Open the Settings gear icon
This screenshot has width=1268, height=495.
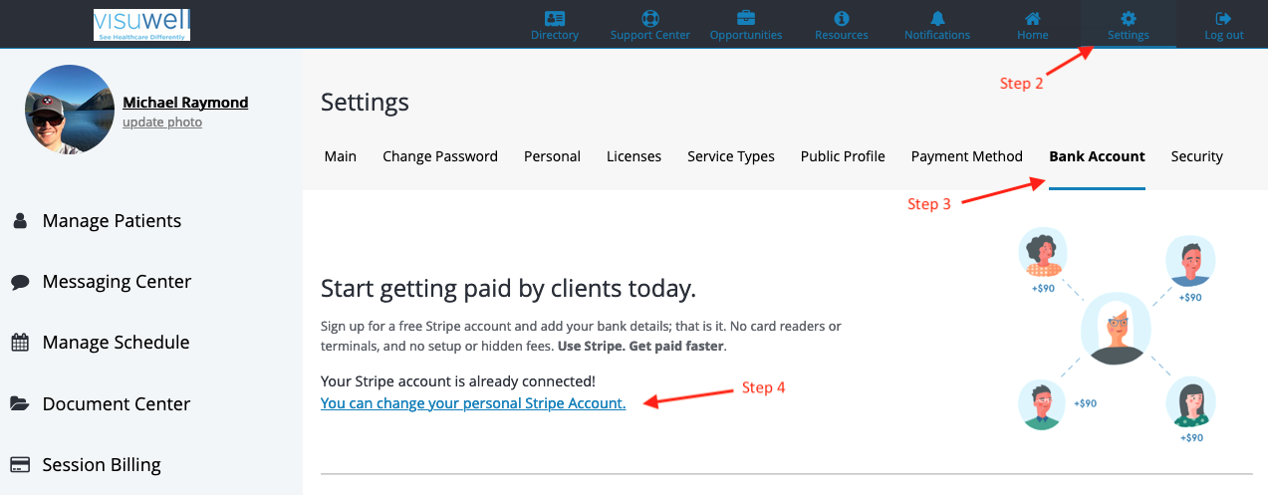[1129, 19]
